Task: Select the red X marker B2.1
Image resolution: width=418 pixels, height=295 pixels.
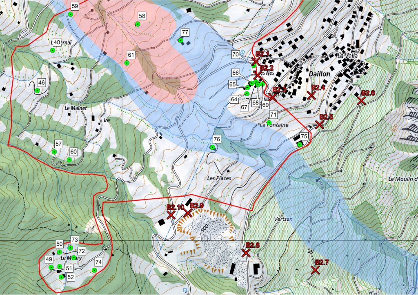Action: (x=256, y=61)
